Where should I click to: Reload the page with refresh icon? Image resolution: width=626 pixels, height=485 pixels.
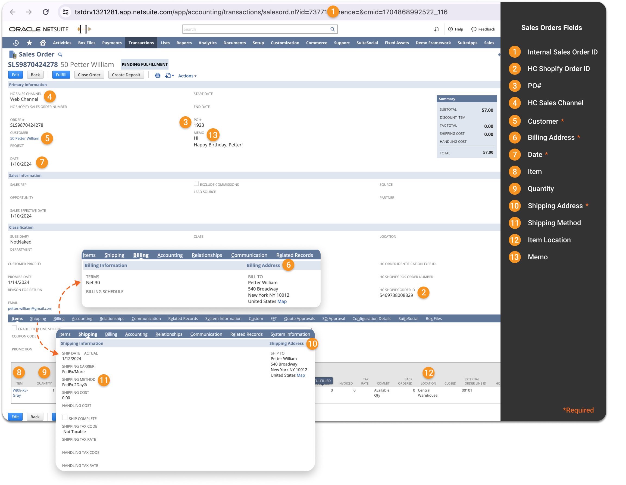[x=46, y=12]
